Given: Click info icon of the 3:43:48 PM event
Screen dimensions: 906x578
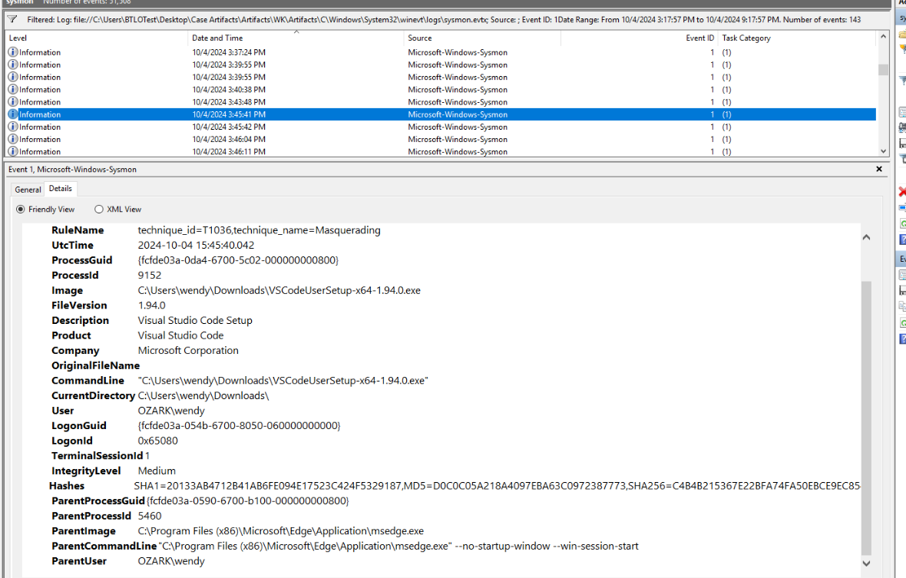Looking at the screenshot, I should (13, 101).
